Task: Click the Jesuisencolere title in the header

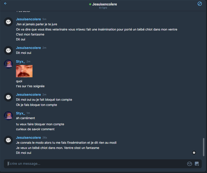Action: coord(105,4)
